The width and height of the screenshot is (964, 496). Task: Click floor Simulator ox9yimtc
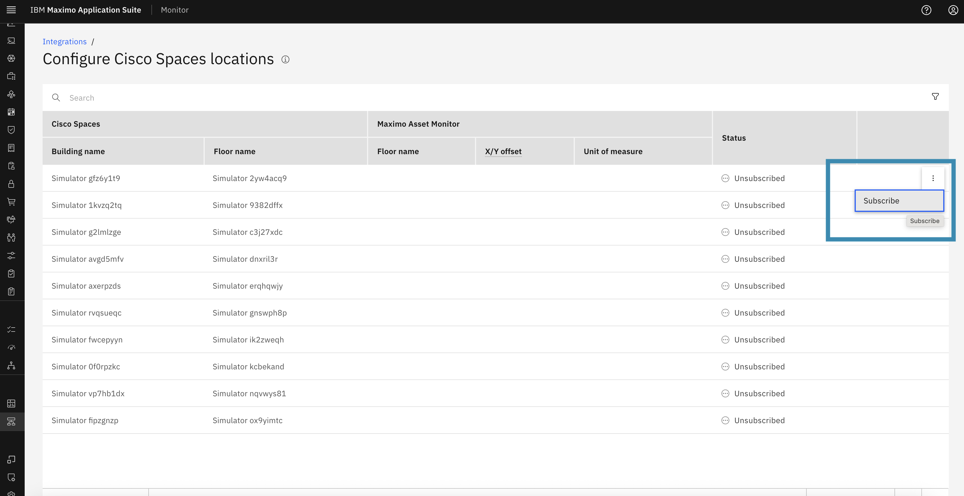point(247,420)
